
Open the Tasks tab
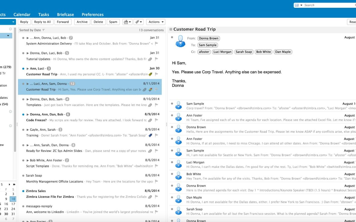(44, 15)
